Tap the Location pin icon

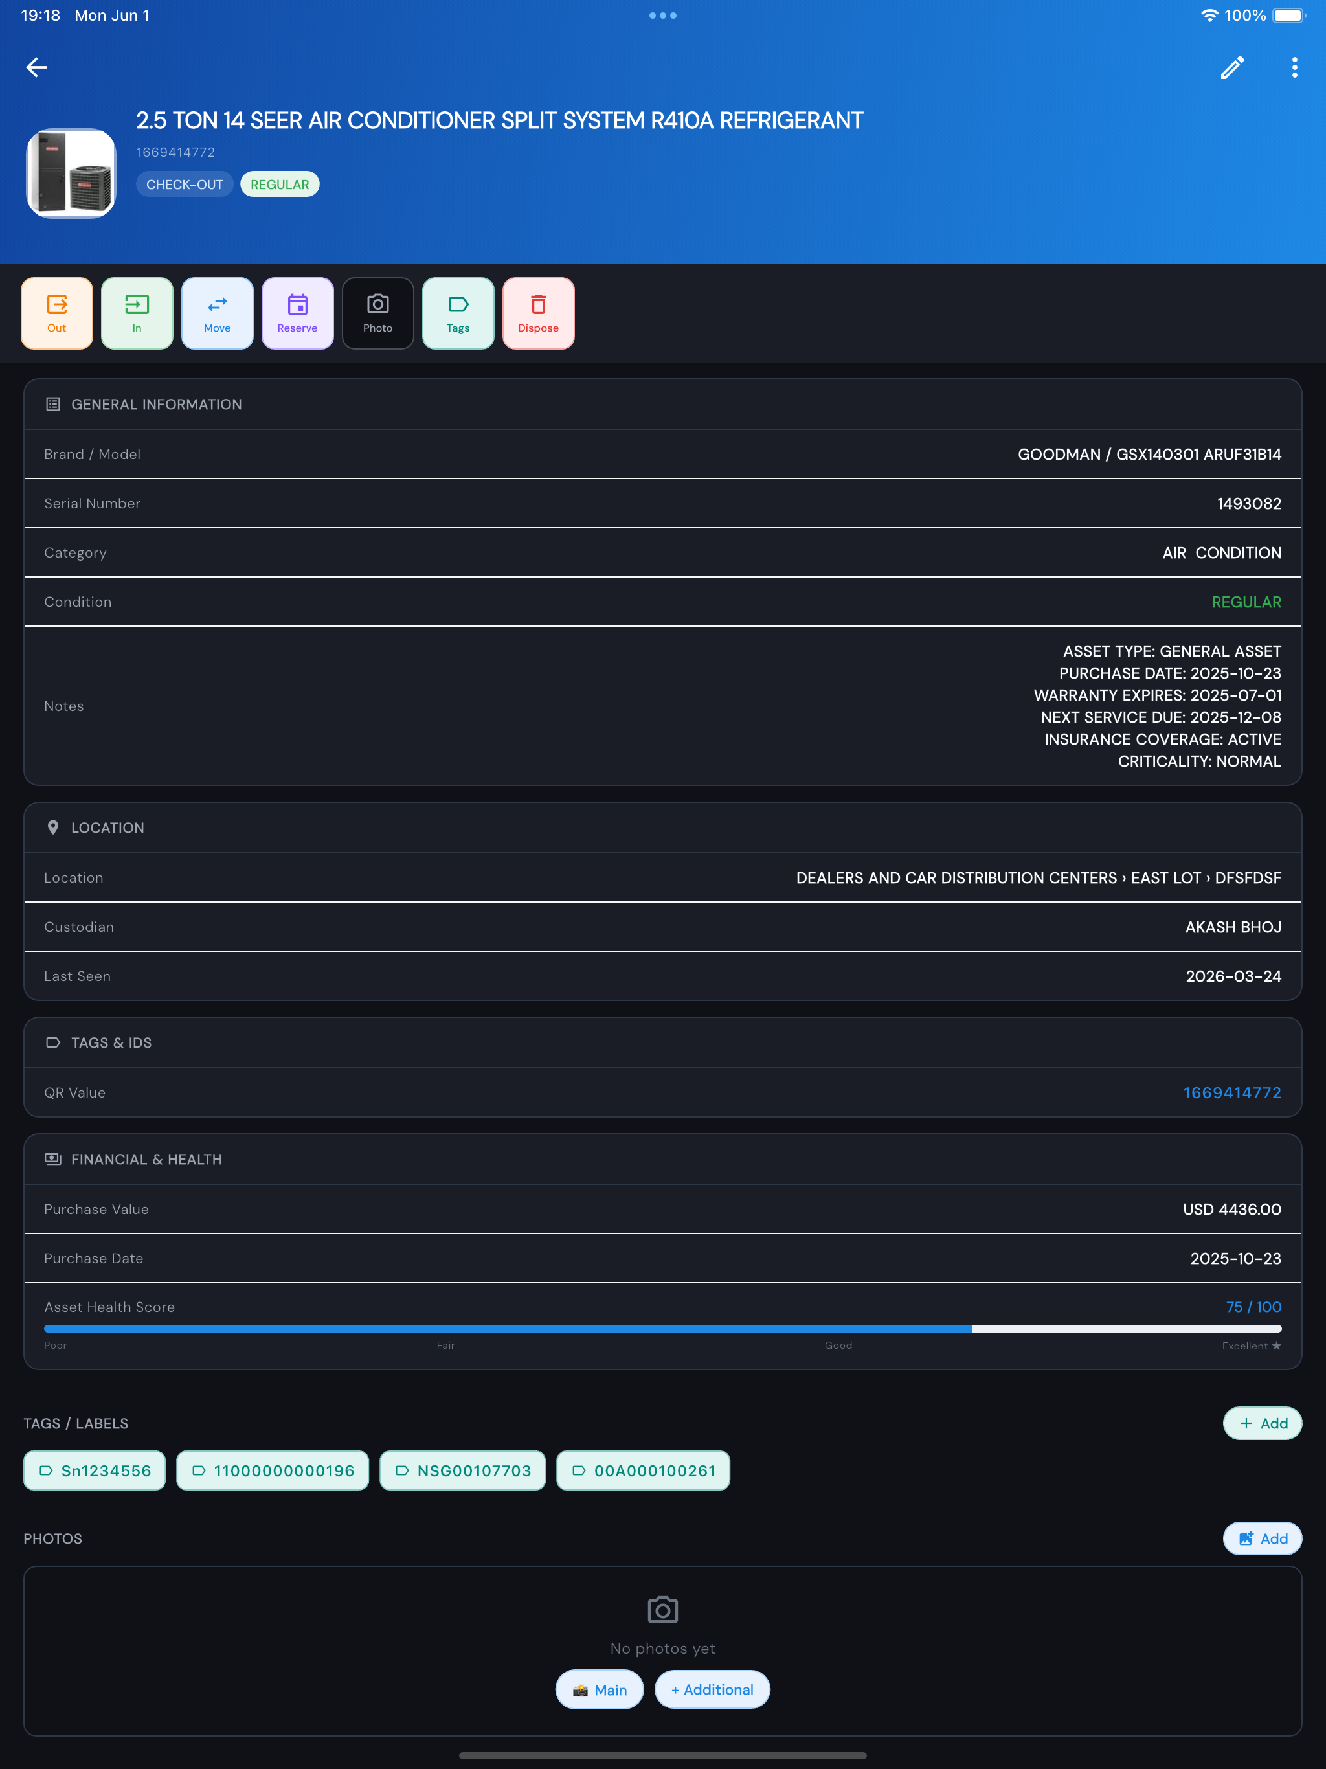(53, 828)
